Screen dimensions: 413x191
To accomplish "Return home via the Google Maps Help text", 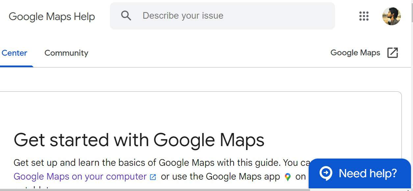I will (52, 16).
